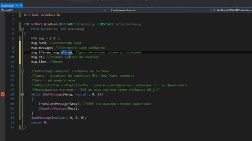Screen dimensions: 252x141
Task: Click the //Время comment on line 11
Action: click(x=56, y=62)
